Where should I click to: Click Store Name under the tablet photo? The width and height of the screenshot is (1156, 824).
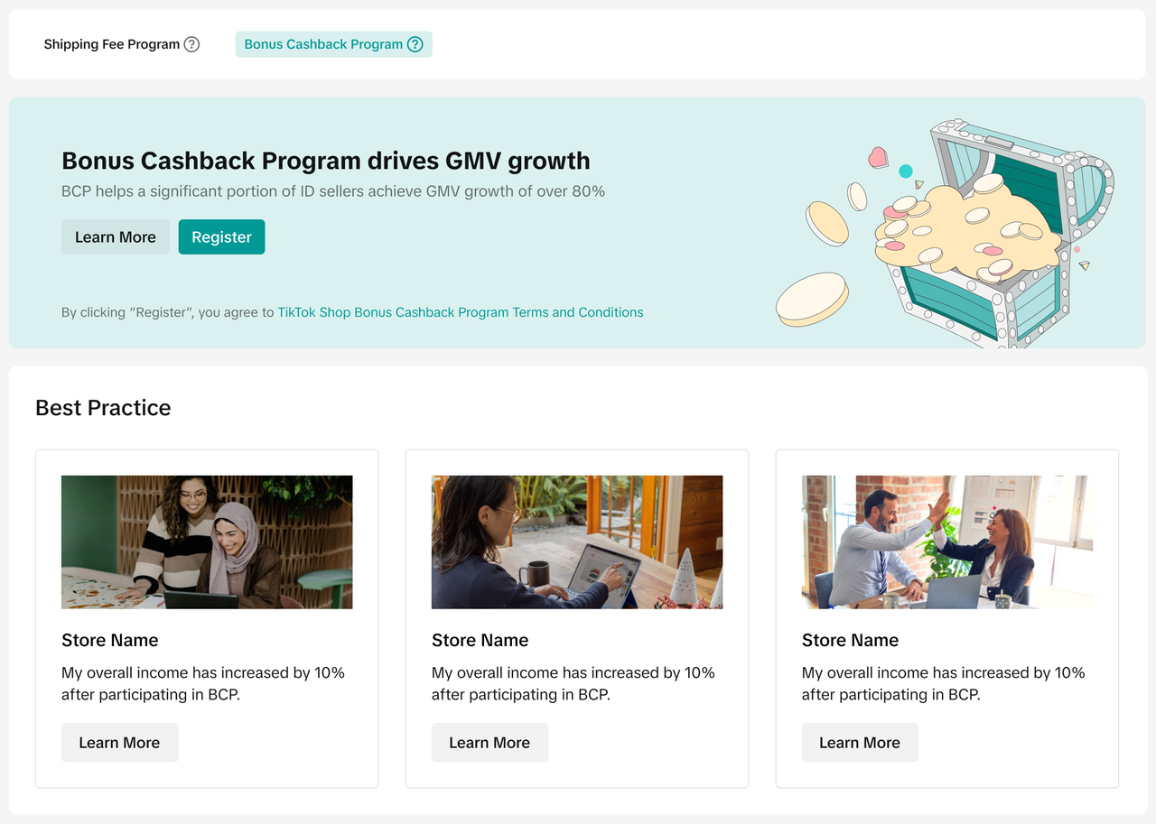(480, 640)
